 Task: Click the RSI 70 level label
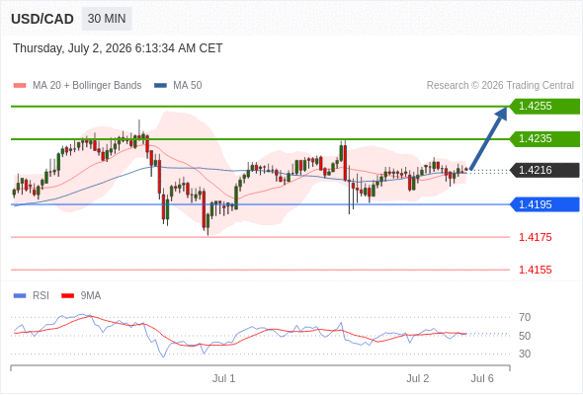pyautogui.click(x=525, y=317)
